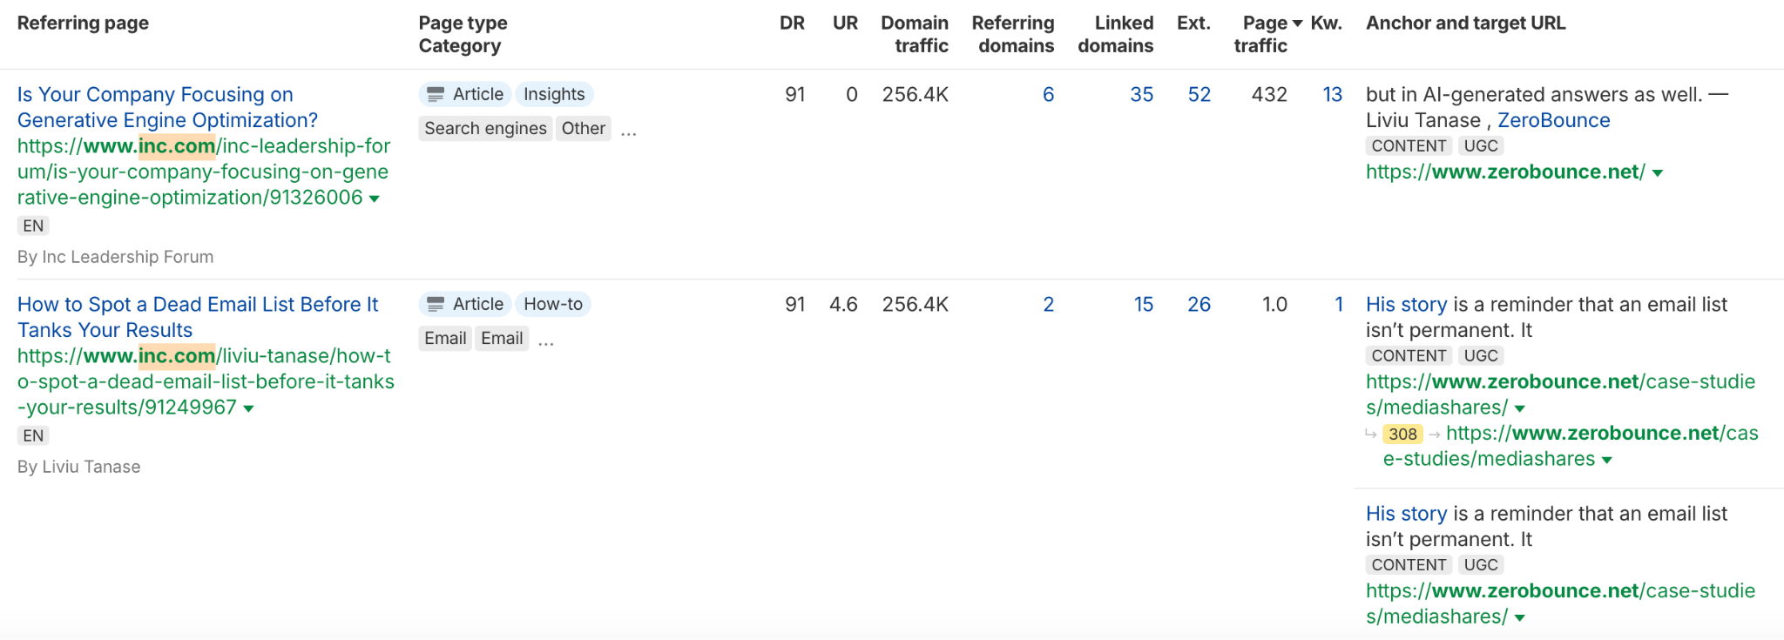Click the Referring domains column header
The width and height of the screenshot is (1784, 640).
1013,34
